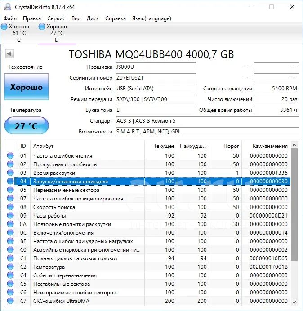Click the Режим передачи field SATA/300
The height and width of the screenshot is (311, 303).
156,99
